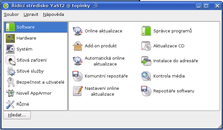Image resolution: width=223 pixels, height=130 pixels.
Task: Choose the Systém category label
Action: click(24, 49)
